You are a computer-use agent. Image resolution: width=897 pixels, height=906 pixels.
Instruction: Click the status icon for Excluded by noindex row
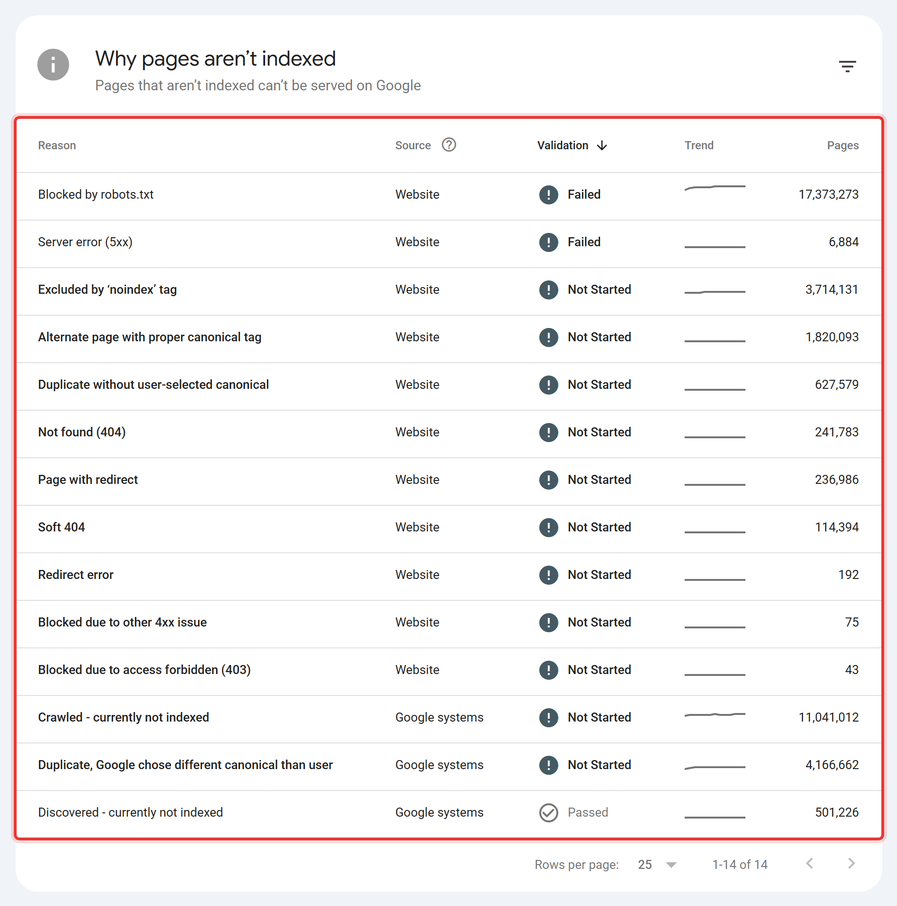[548, 289]
